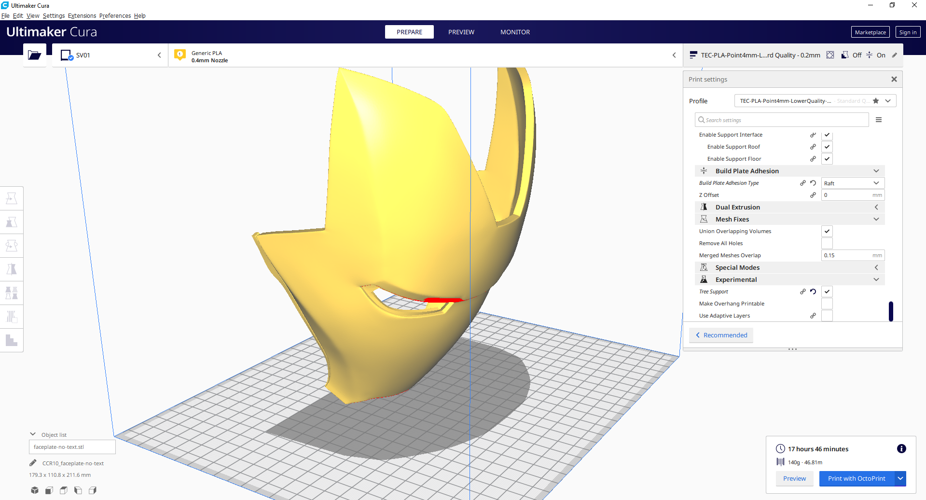
Task: Select the Rotate tool in left toolbar
Action: (12, 246)
